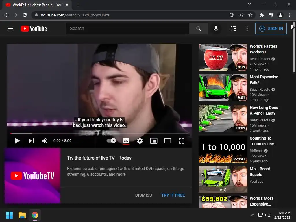Image resolution: width=296 pixels, height=222 pixels.
Task: Go forward in browser history
Action: pos(16,15)
